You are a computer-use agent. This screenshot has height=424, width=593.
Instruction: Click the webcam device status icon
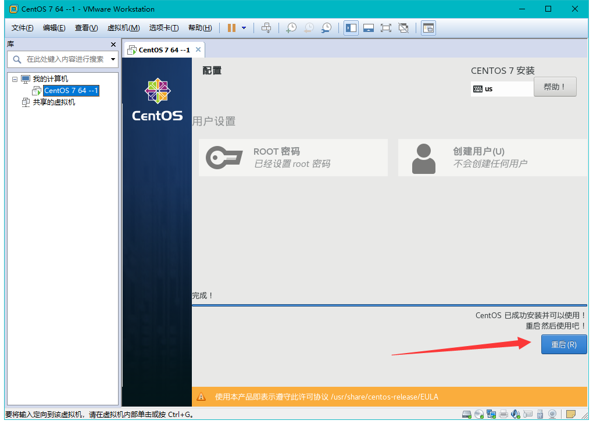(552, 415)
